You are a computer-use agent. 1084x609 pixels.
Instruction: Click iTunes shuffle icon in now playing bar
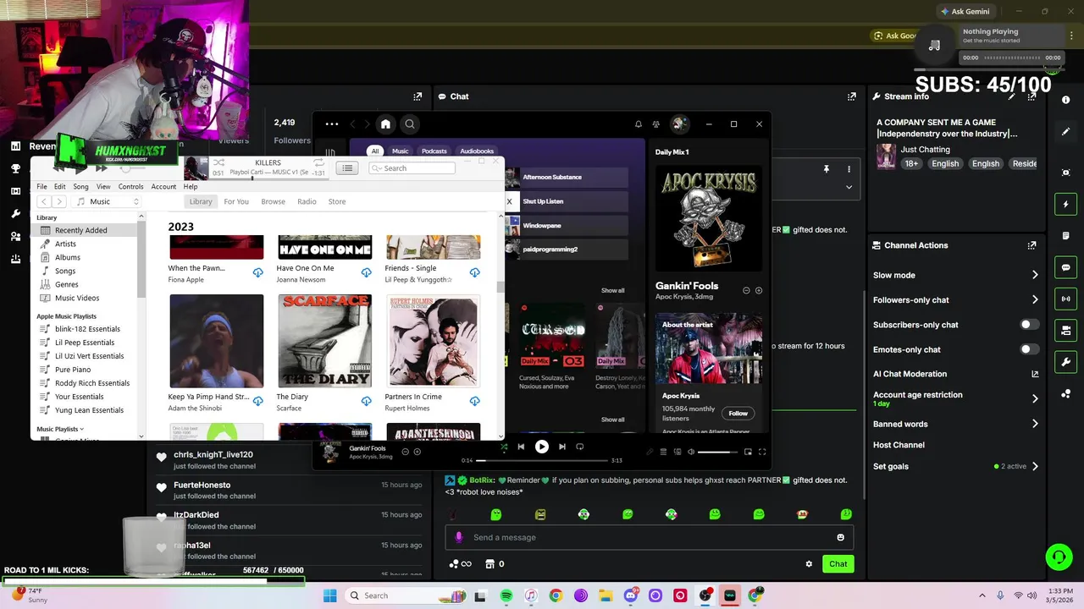[218, 162]
